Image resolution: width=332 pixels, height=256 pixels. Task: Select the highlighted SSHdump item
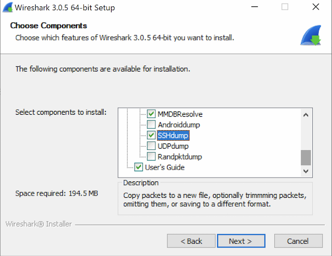pyautogui.click(x=173, y=135)
